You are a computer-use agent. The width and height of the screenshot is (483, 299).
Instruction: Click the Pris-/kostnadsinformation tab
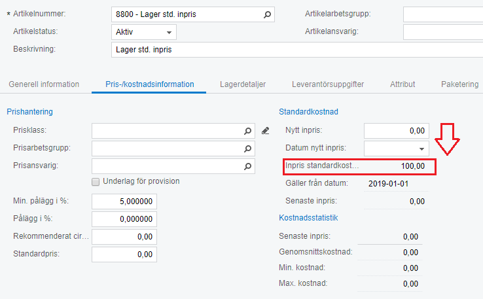click(x=149, y=84)
